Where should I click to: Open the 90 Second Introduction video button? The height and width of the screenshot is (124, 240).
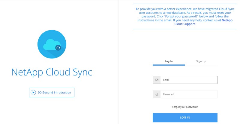click(52, 93)
